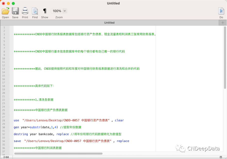
Task: Click the vertical scrollbar thumb
Action: click(x=225, y=57)
